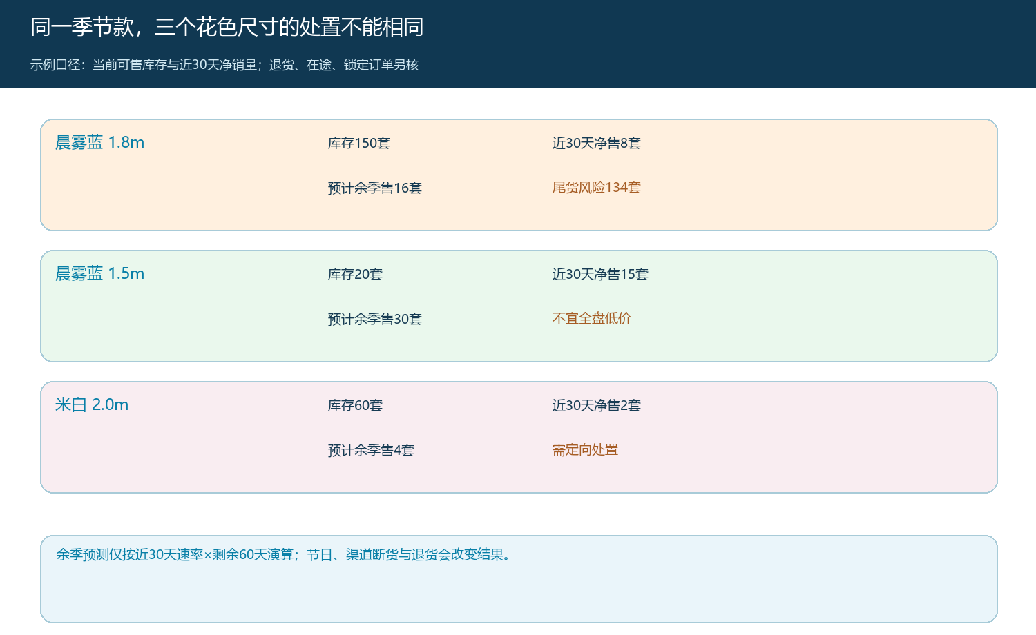1036x635 pixels.
Task: Click 预计余季售16套 text
Action: coord(375,188)
